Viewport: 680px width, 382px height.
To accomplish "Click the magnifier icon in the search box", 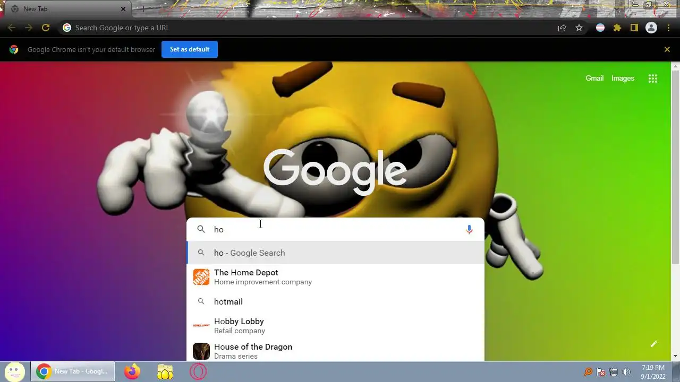I will coord(201,229).
